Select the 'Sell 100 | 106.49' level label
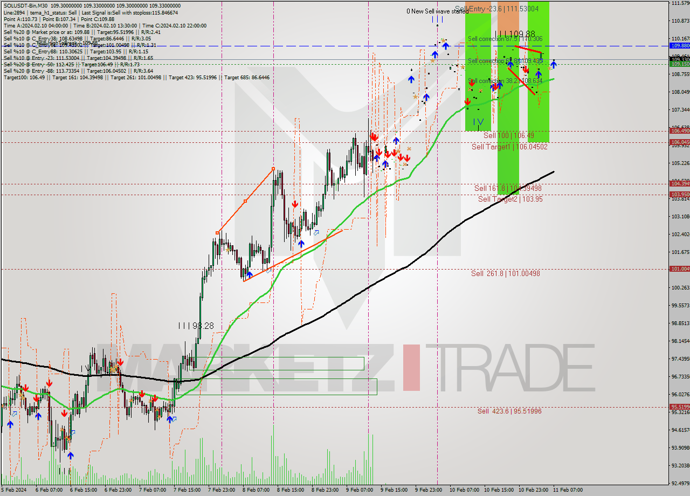This screenshot has height=496, width=690. (x=509, y=135)
